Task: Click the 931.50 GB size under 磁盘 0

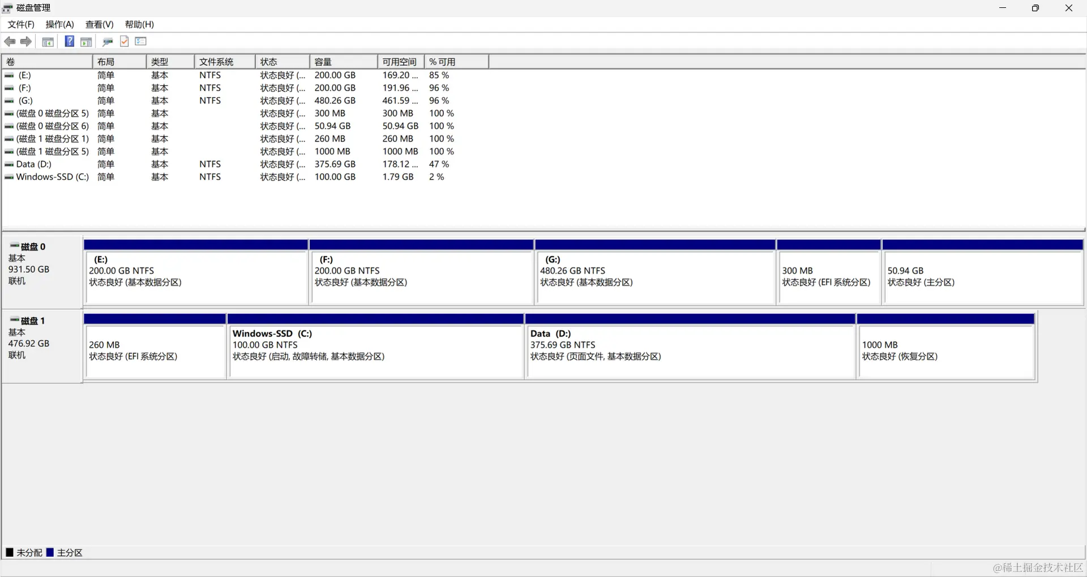Action: tap(29, 269)
